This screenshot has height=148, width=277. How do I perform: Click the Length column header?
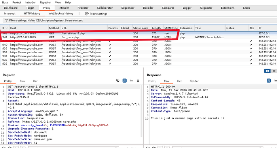156,28
